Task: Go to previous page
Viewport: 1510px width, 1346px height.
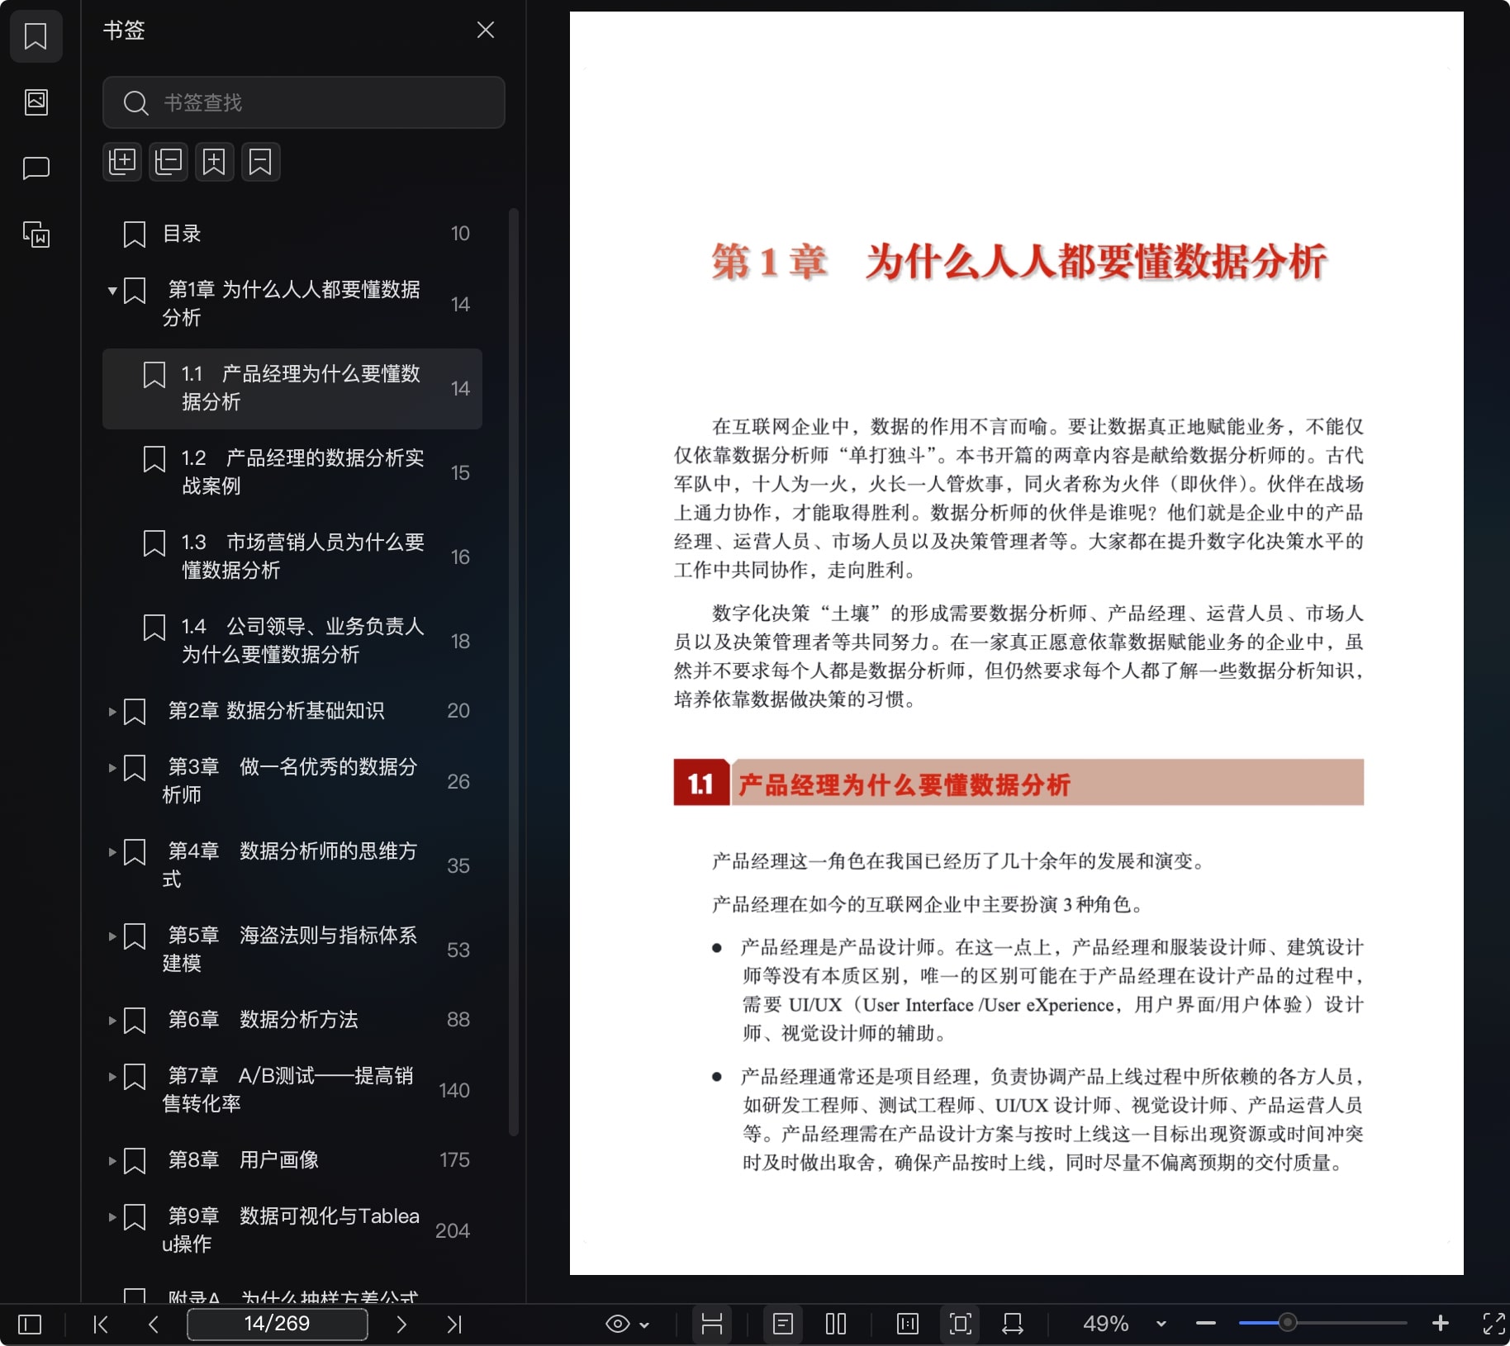Action: pos(154,1325)
